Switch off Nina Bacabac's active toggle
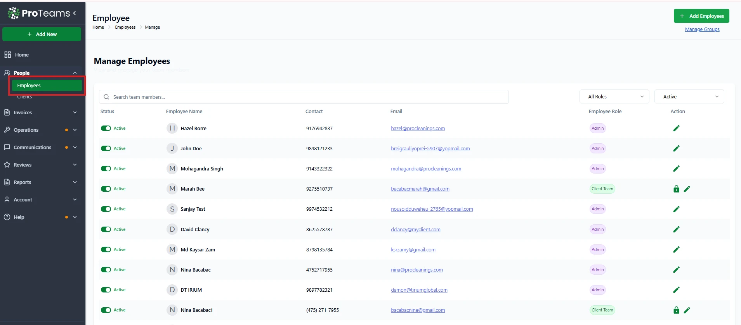Viewport: 741px width, 325px height. click(106, 270)
